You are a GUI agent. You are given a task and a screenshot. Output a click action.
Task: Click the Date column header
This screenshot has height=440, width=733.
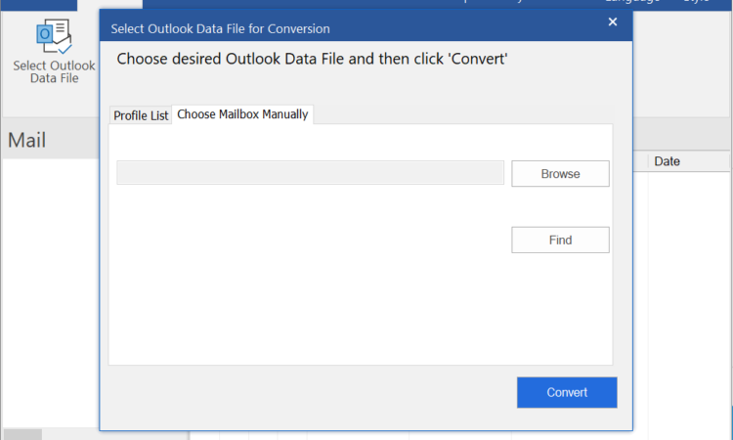[x=667, y=161]
